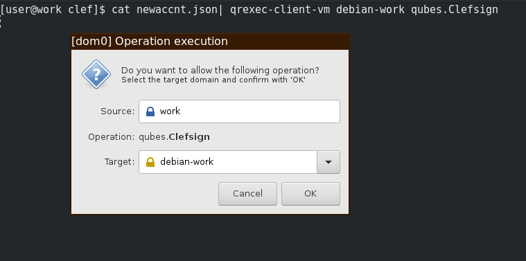Click the yellow lock icon beside debian-work
Viewport: 526px width, 261px height.
coord(150,162)
